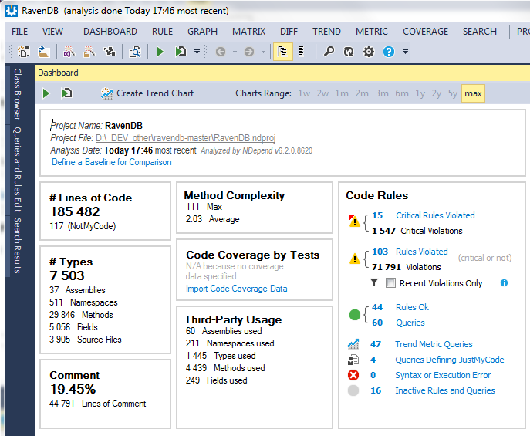
Task: Click the magnifier search icon in toolbar
Action: pyautogui.click(x=329, y=52)
